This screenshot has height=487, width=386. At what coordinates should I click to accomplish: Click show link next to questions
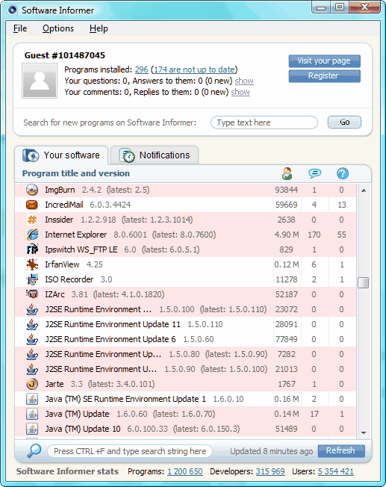tap(244, 81)
